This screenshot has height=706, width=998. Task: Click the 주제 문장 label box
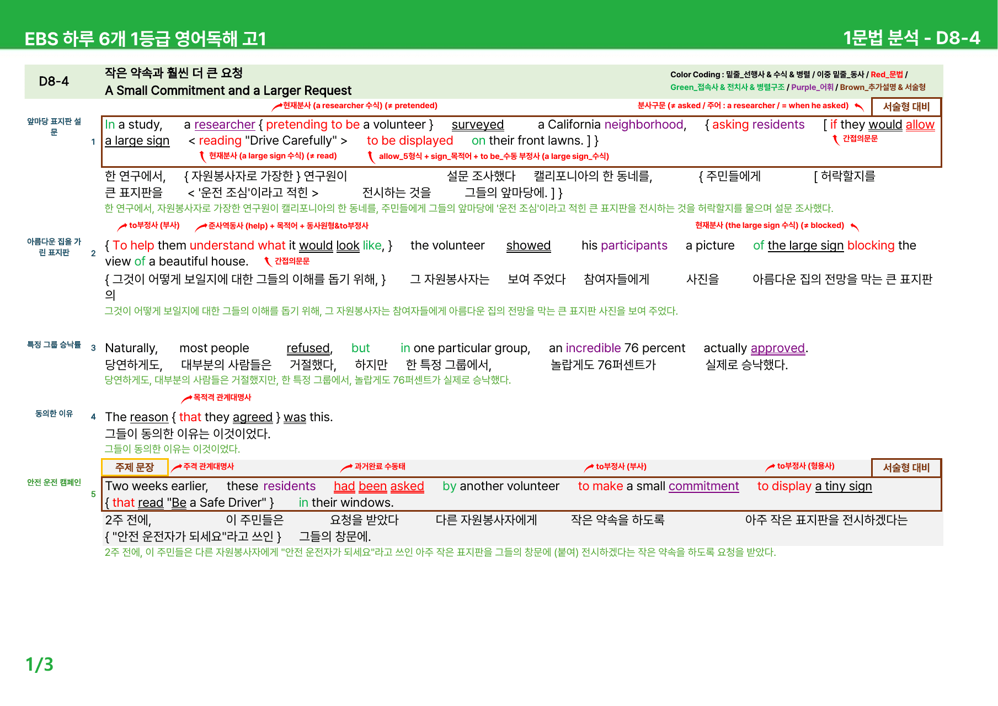point(135,468)
